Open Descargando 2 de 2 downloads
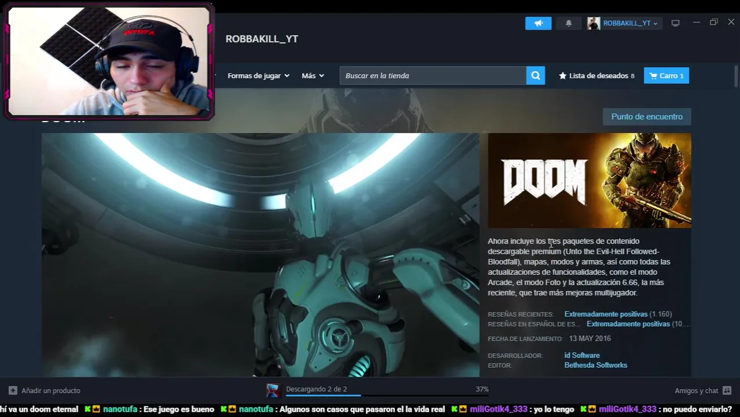 click(x=316, y=389)
